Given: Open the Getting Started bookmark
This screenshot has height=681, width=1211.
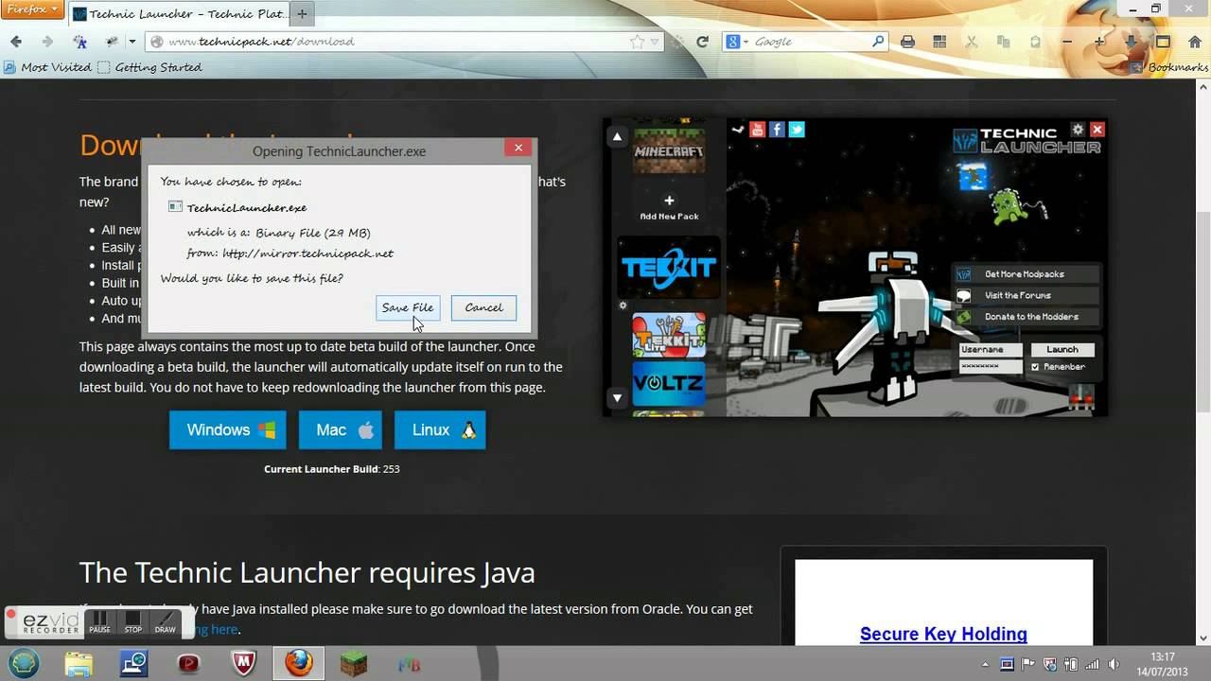Looking at the screenshot, I should 149,67.
